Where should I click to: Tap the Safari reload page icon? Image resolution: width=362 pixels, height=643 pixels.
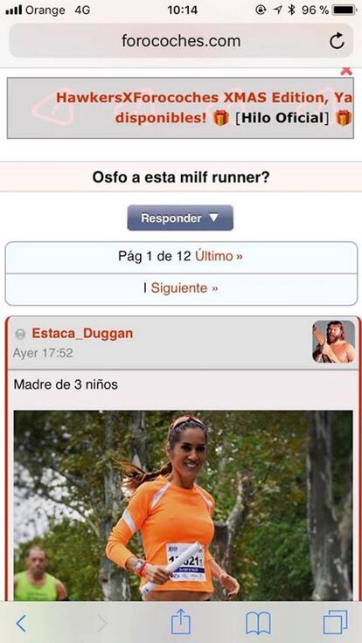click(x=337, y=40)
